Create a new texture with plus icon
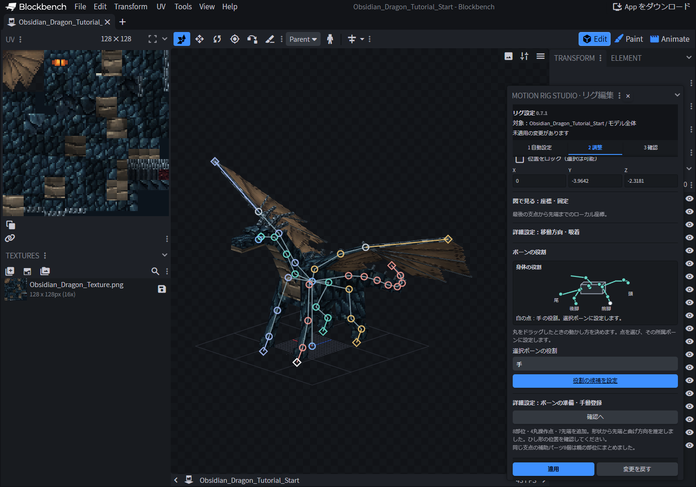Image resolution: width=696 pixels, height=487 pixels. 10,271
